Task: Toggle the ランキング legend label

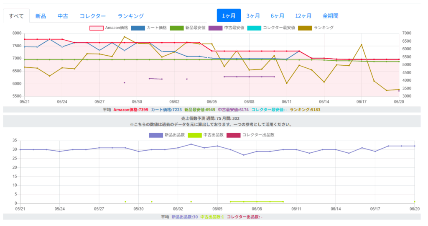Action: (x=324, y=28)
